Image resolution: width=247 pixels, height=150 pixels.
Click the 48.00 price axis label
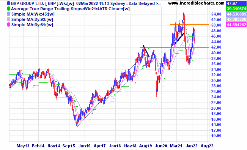click(x=216, y=31)
